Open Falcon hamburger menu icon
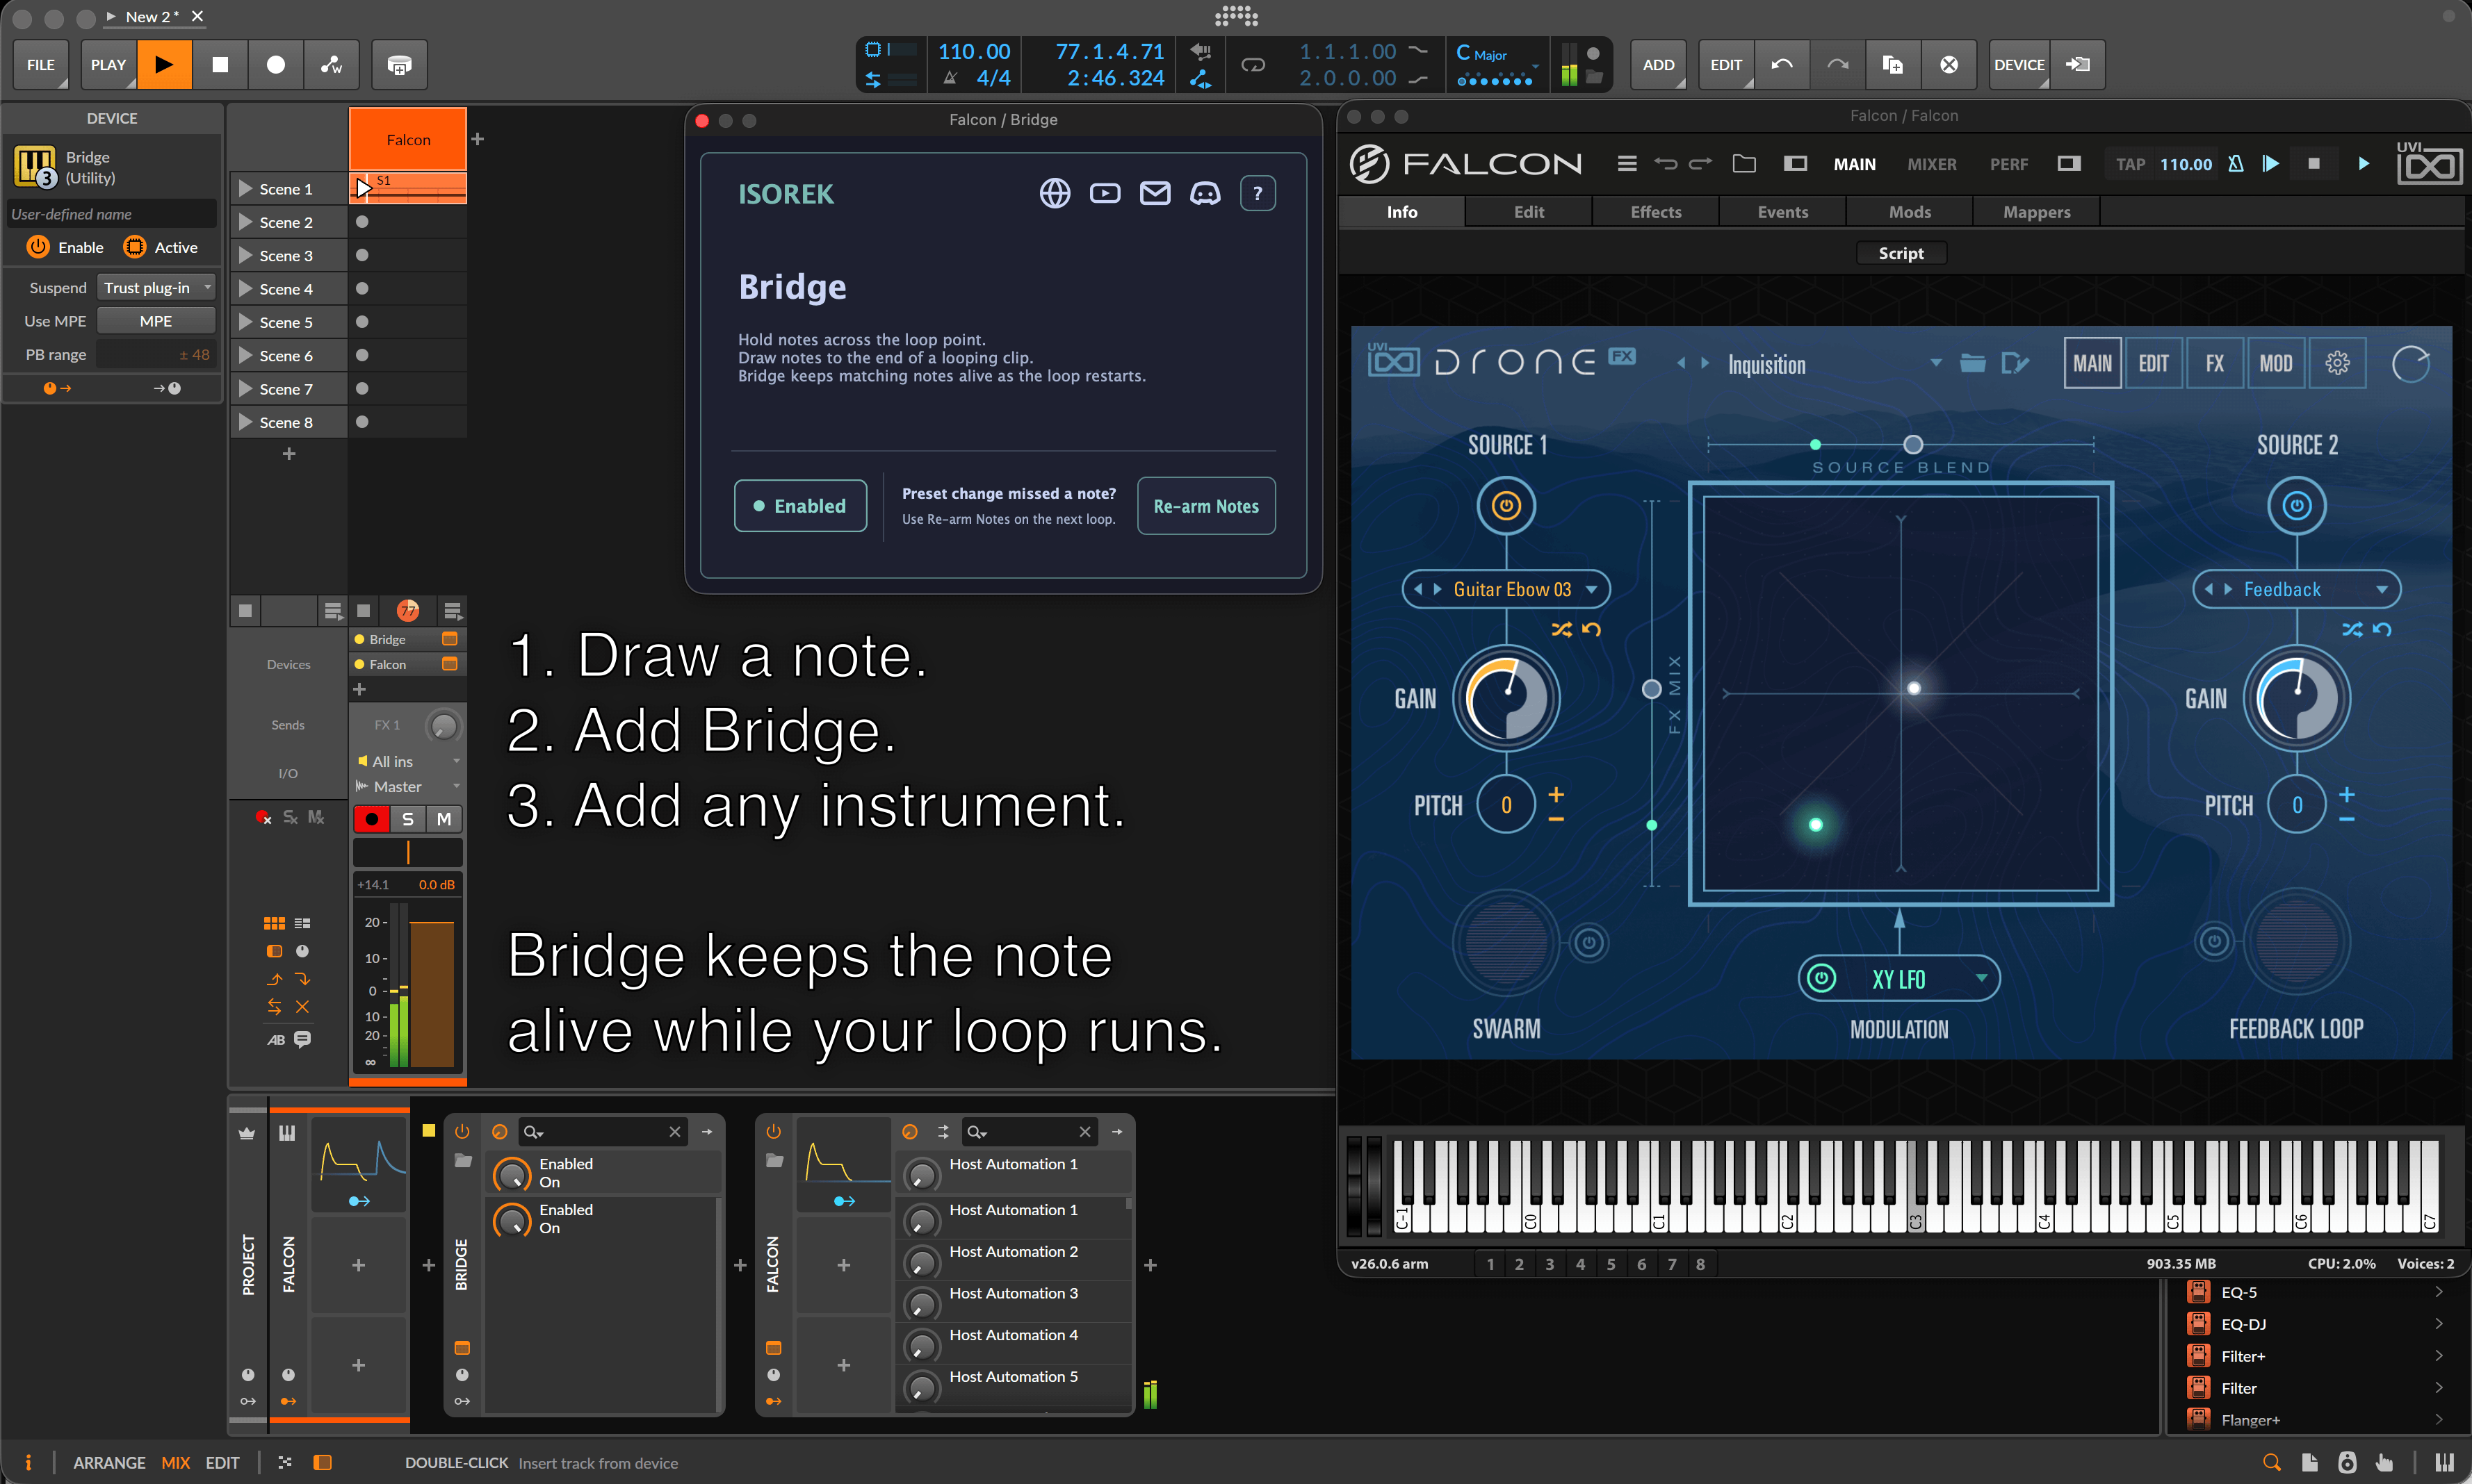Viewport: 2472px width, 1484px height. click(1627, 163)
